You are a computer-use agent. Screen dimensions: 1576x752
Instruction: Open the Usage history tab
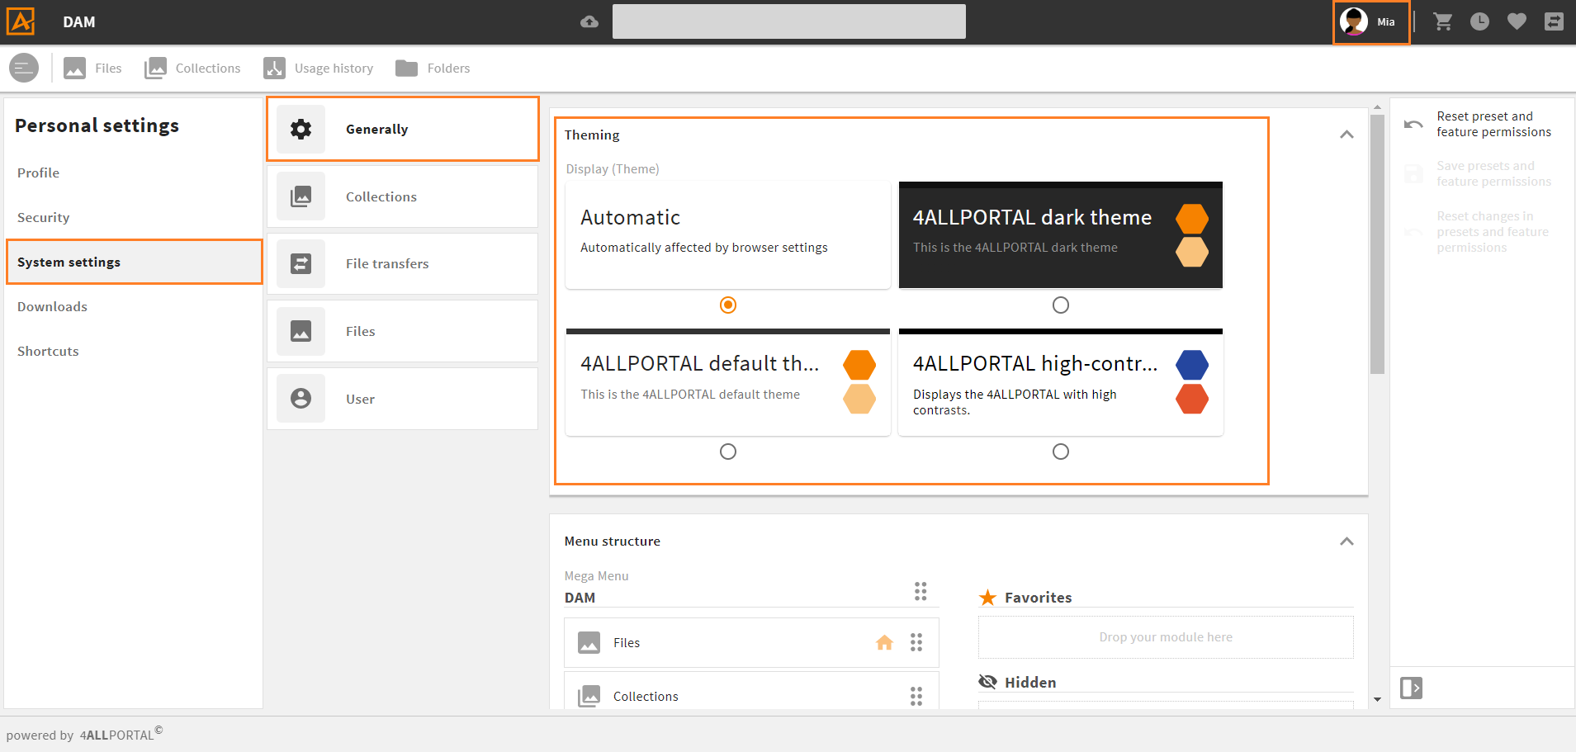(x=319, y=68)
